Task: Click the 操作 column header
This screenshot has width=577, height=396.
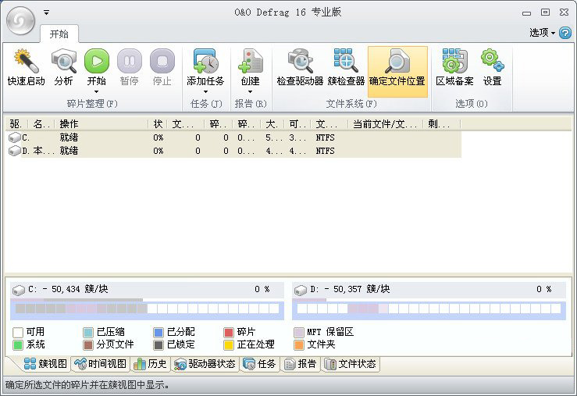Action: [102, 124]
